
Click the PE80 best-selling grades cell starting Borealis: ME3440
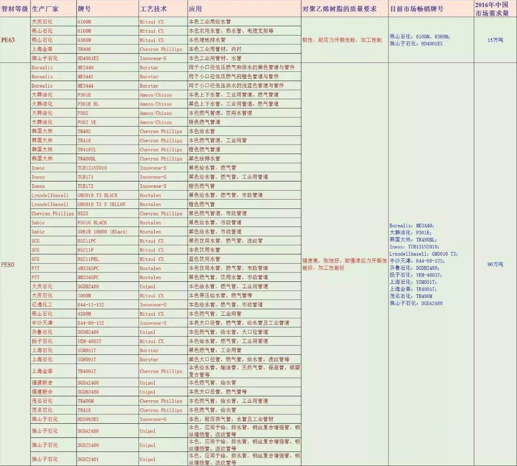[x=431, y=264]
